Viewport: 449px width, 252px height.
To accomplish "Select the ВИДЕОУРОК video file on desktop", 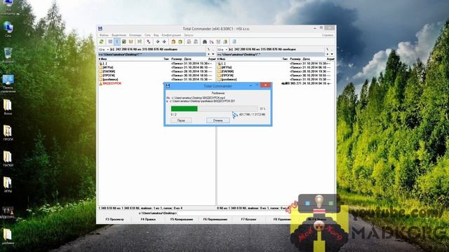I will click(x=8, y=213).
